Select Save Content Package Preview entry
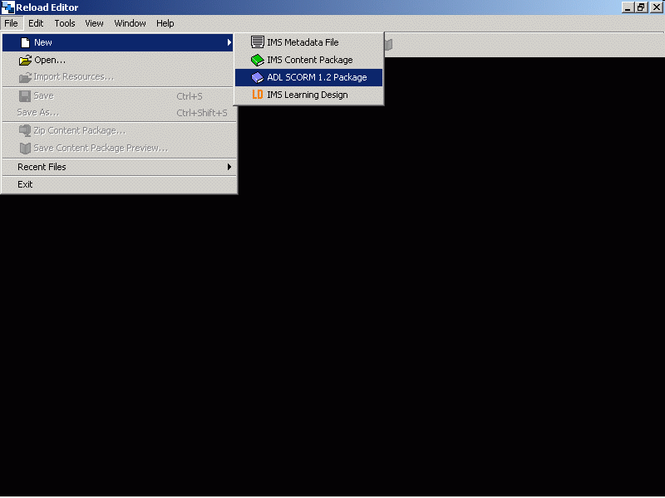The width and height of the screenshot is (665, 498). [100, 148]
